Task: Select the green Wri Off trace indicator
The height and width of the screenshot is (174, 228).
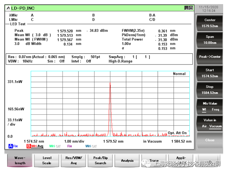Action: tap(54, 146)
